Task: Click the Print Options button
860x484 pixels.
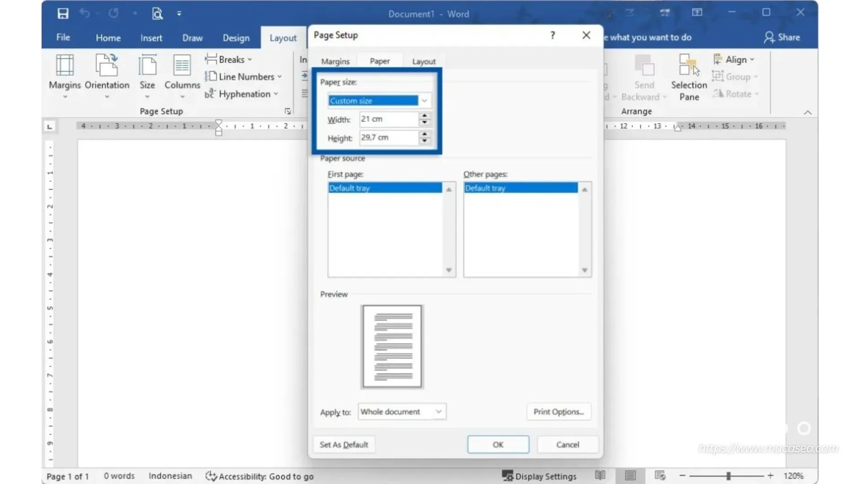Action: pos(559,411)
